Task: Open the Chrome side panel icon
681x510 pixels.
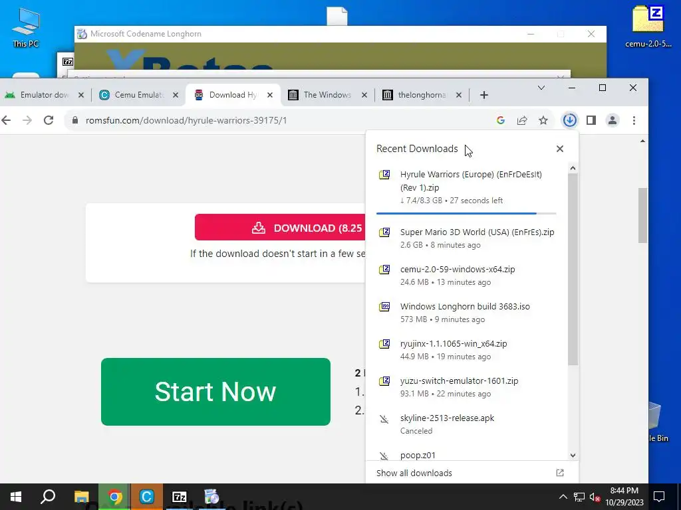Action: coord(591,120)
